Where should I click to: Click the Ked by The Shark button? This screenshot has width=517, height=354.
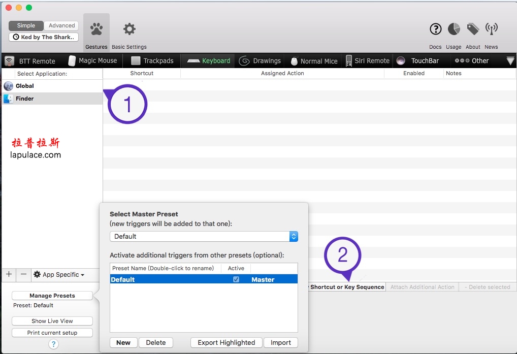click(44, 37)
